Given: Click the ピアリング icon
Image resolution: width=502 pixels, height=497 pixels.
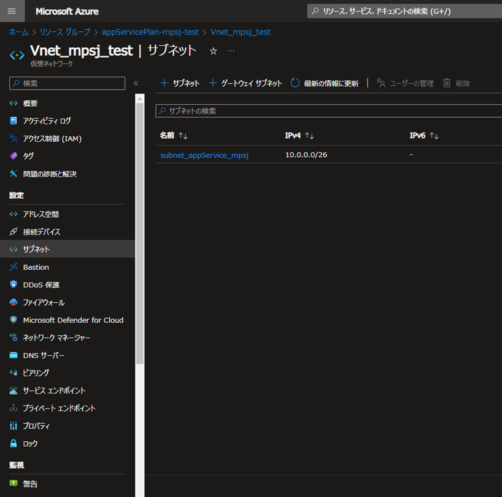Looking at the screenshot, I should (x=14, y=373).
